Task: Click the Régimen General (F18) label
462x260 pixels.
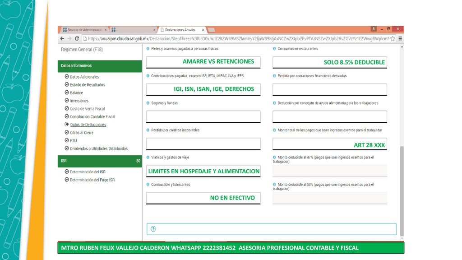Action: (82, 50)
